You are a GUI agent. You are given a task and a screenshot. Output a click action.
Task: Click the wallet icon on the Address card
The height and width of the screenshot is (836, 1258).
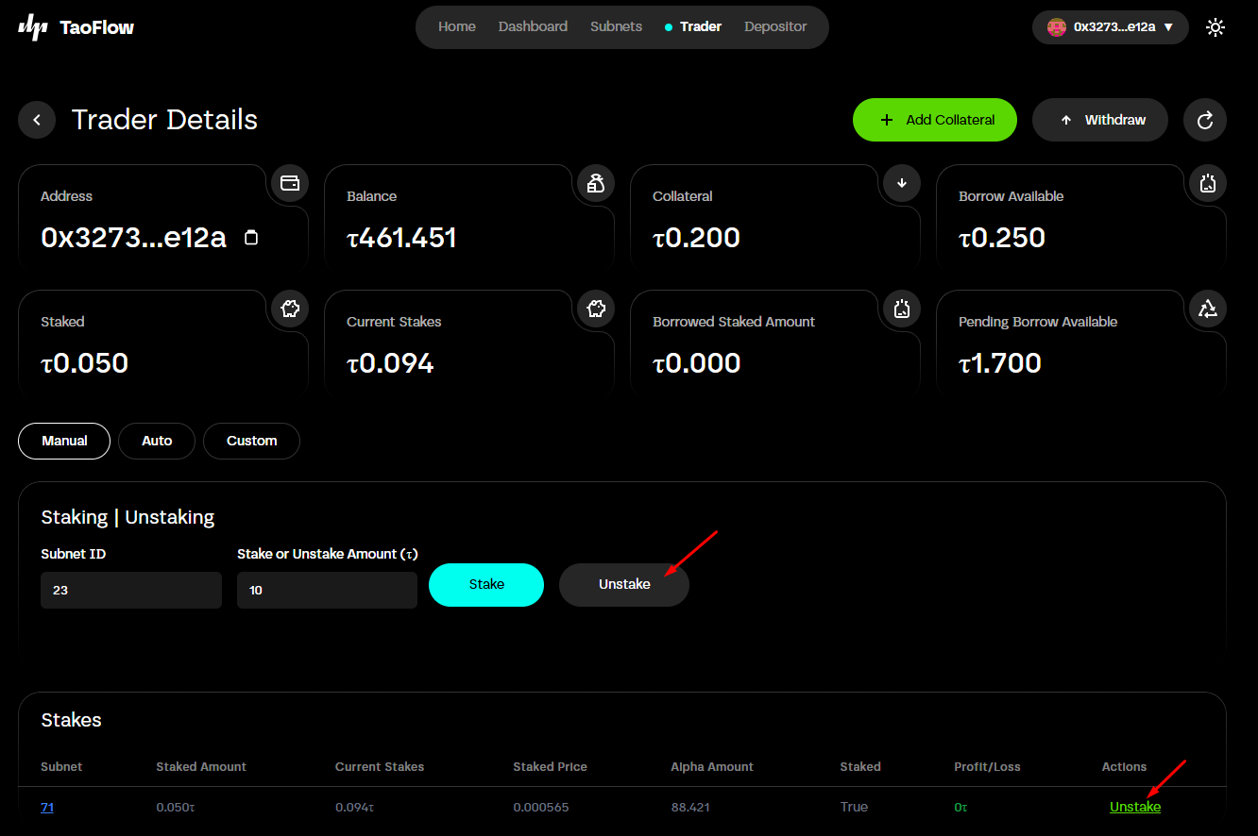pos(289,183)
